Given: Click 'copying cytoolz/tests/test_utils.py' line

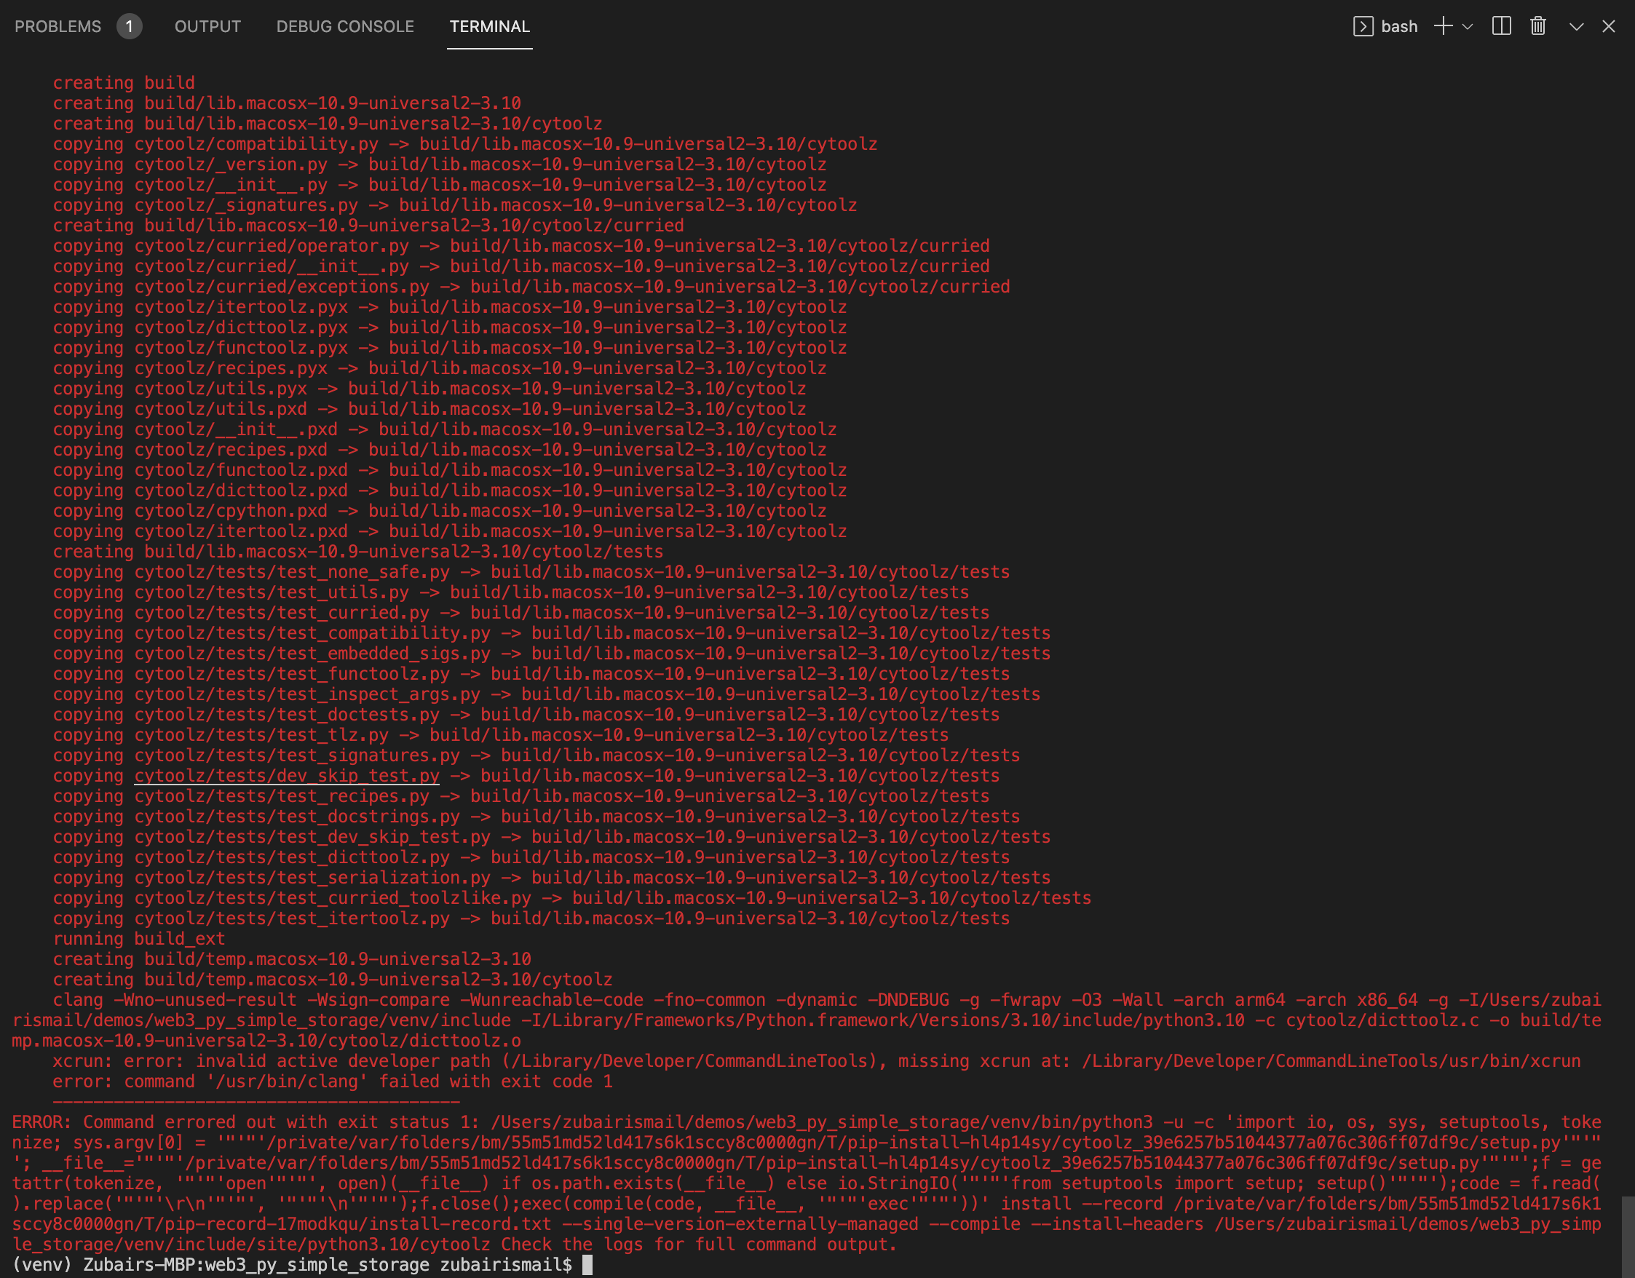Looking at the screenshot, I should [511, 592].
